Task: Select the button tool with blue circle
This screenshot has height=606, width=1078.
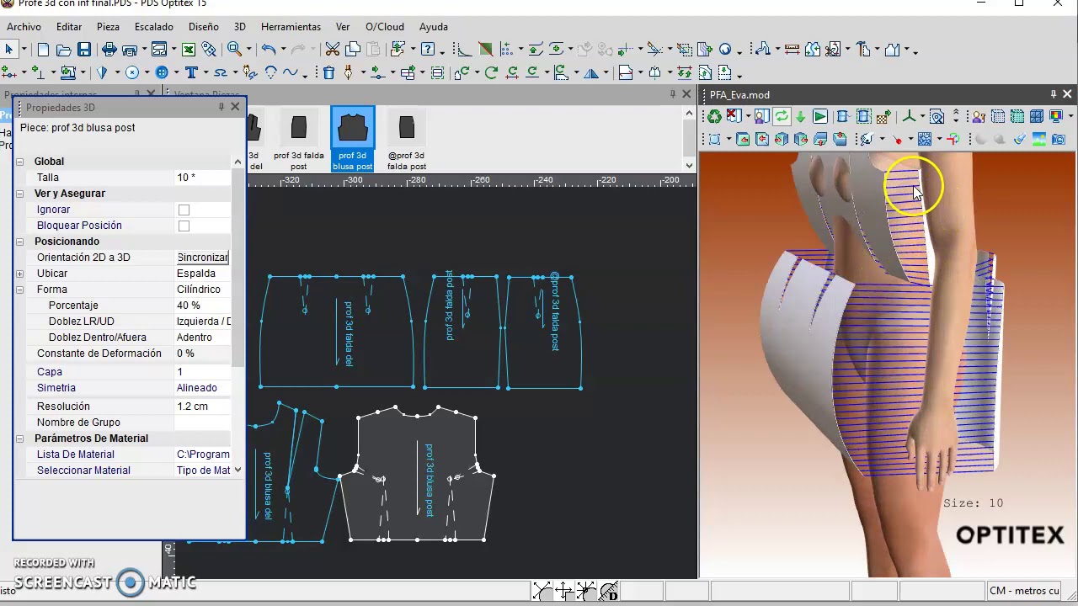Action: pyautogui.click(x=162, y=72)
